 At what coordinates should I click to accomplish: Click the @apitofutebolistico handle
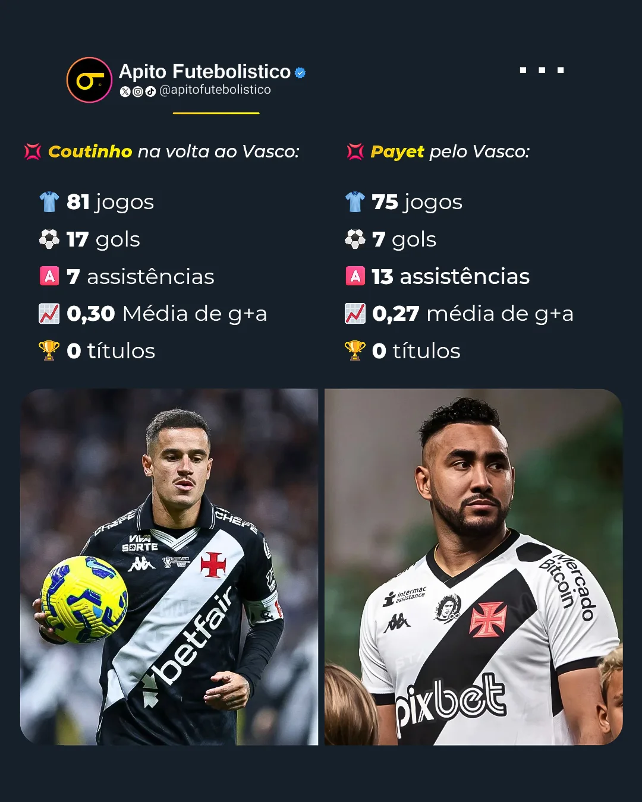pyautogui.click(x=215, y=90)
